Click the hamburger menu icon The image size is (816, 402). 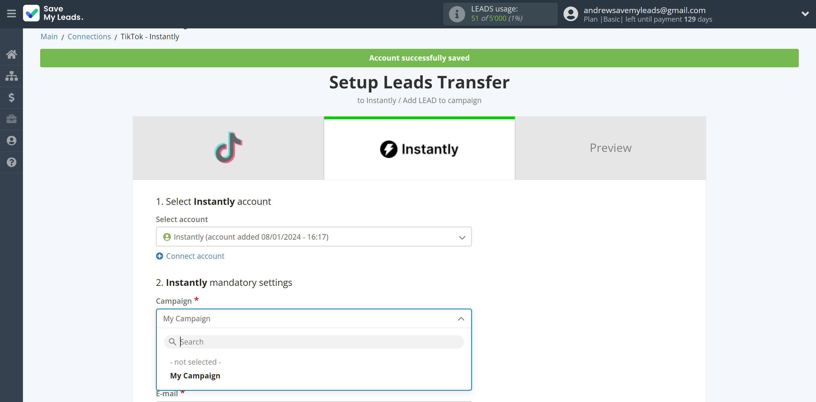(x=11, y=13)
